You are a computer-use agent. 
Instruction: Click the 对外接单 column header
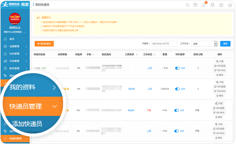pos(180,54)
